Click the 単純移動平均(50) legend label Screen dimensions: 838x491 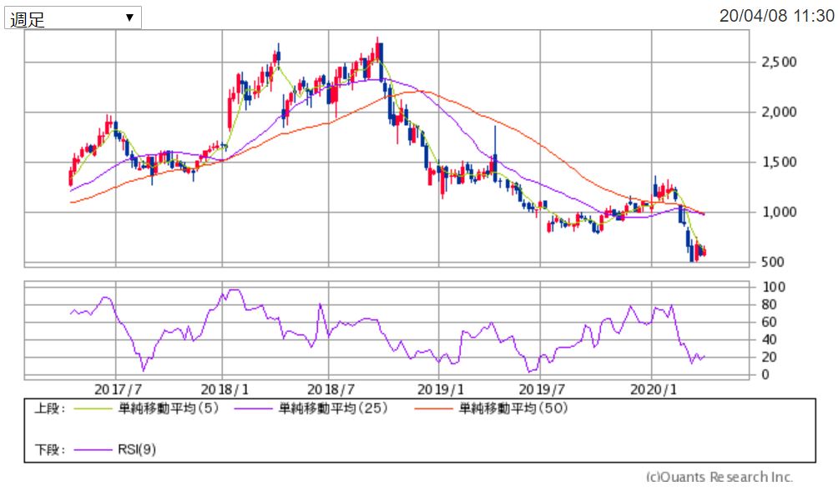513,408
